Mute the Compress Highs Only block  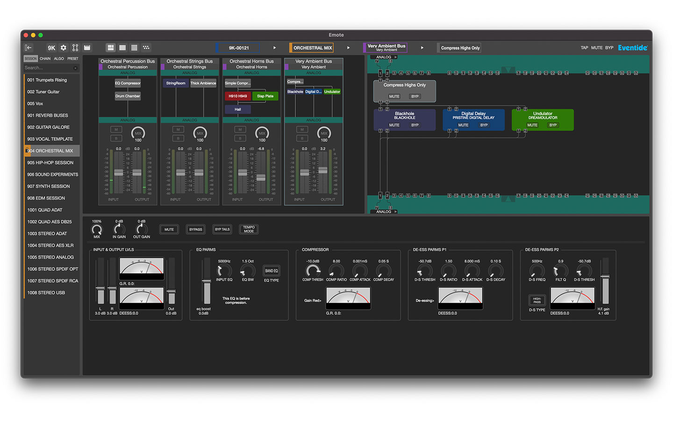point(394,96)
